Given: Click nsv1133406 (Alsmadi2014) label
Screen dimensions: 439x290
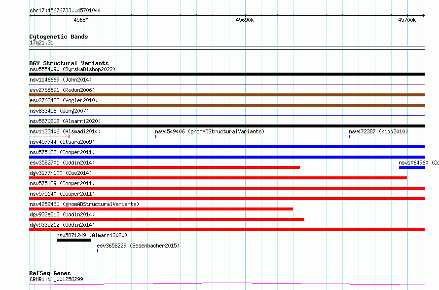Looking at the screenshot, I should (x=65, y=131).
